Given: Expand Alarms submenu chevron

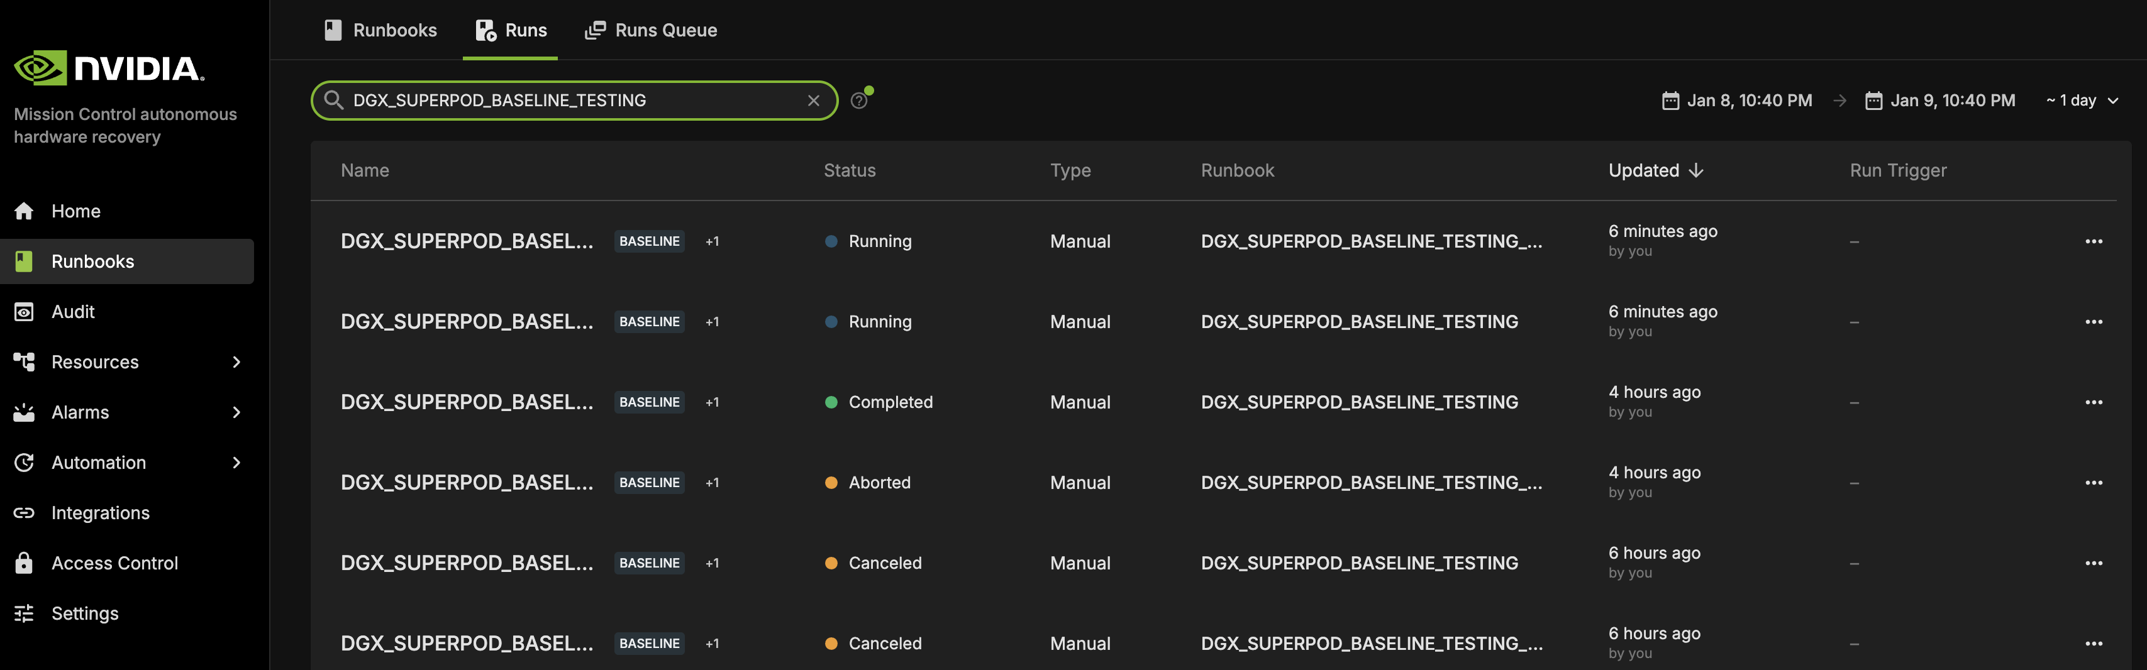Looking at the screenshot, I should tap(236, 412).
